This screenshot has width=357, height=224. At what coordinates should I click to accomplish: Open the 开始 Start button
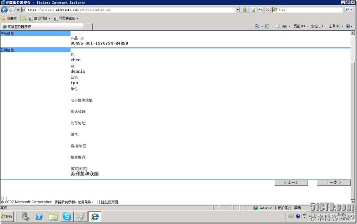pyautogui.click(x=7, y=217)
